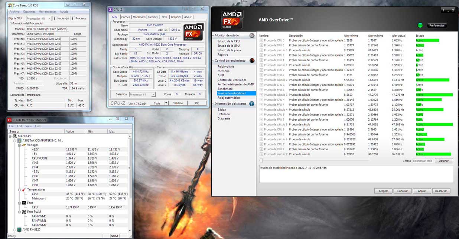The width and height of the screenshot is (459, 239).
Task: Open the Herramientas menu in Core Temp
Action: click(47, 12)
